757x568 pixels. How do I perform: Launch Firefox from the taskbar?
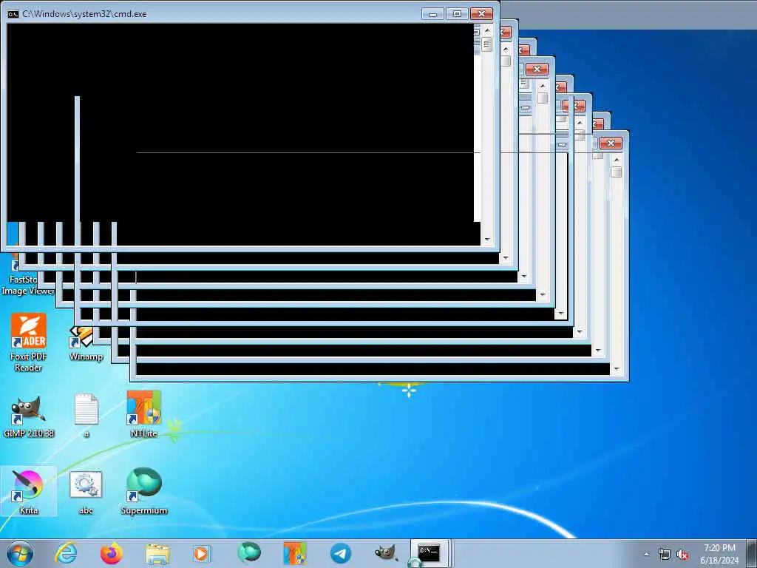(x=111, y=553)
